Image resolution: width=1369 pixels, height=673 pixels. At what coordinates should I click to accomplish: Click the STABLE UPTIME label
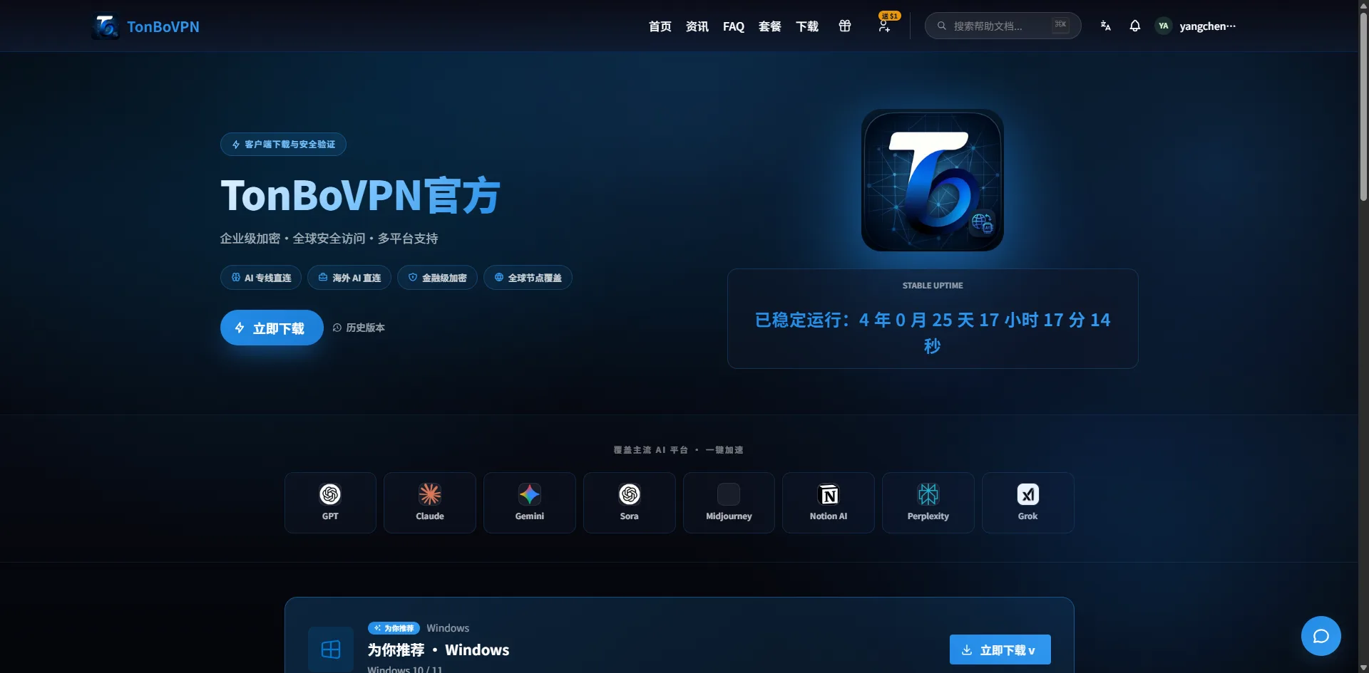[932, 286]
